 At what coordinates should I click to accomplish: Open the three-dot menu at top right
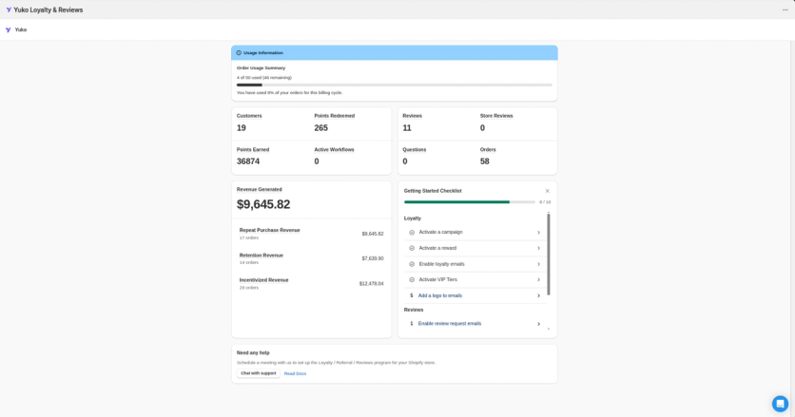tap(785, 9)
